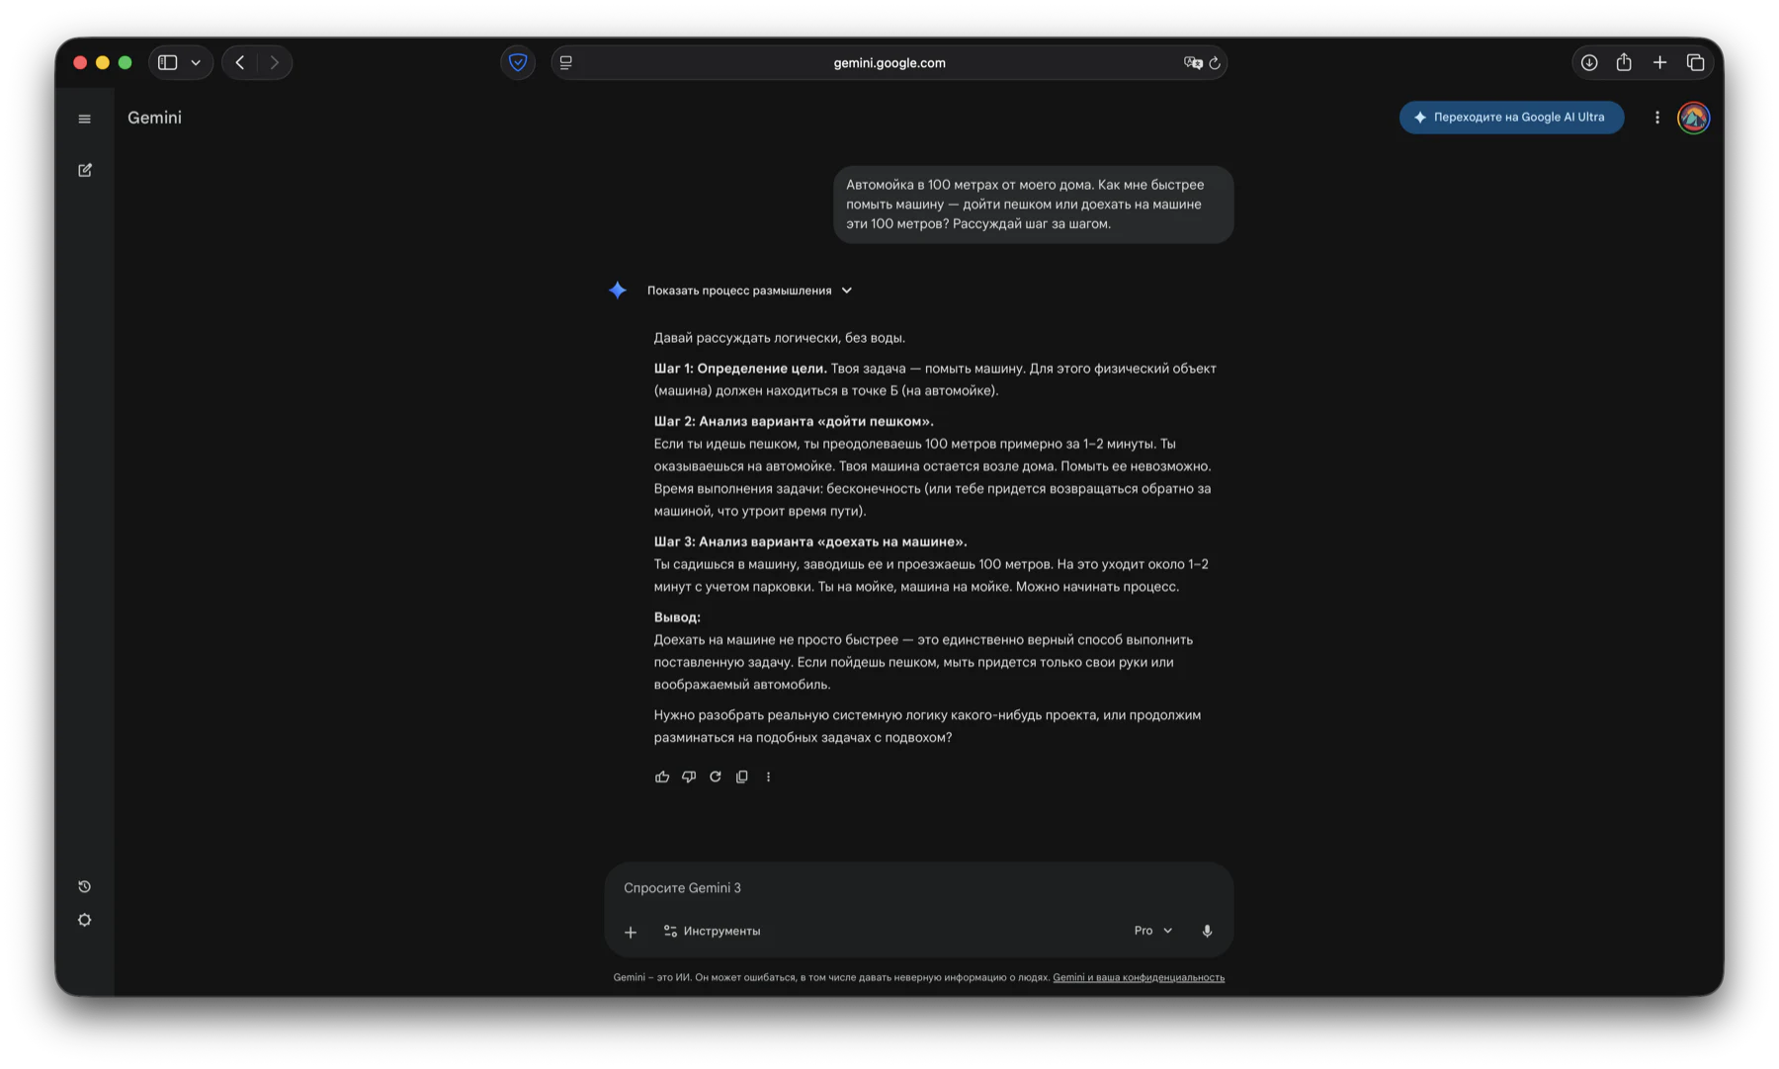Open more options under the response
Image resolution: width=1779 pixels, height=1069 pixels.
[x=768, y=777]
